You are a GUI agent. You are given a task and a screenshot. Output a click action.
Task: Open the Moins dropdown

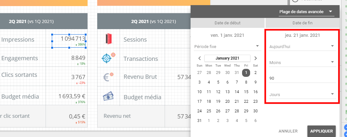point(303,62)
